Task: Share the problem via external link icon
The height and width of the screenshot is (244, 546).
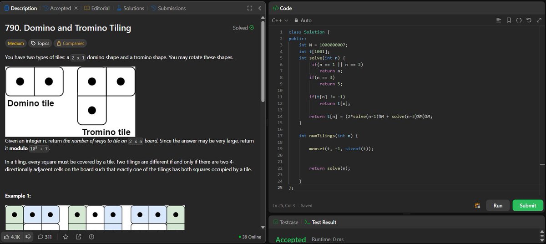Action: (78, 237)
